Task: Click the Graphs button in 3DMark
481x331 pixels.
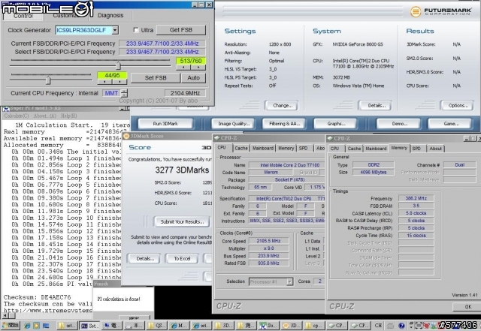Action: (336, 124)
